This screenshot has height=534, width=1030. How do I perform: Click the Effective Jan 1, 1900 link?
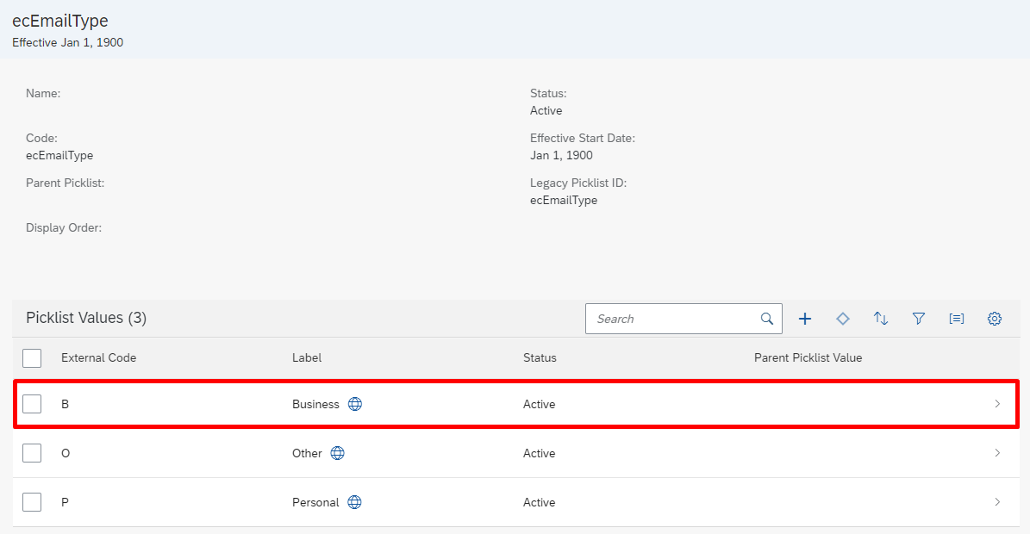[x=67, y=42]
